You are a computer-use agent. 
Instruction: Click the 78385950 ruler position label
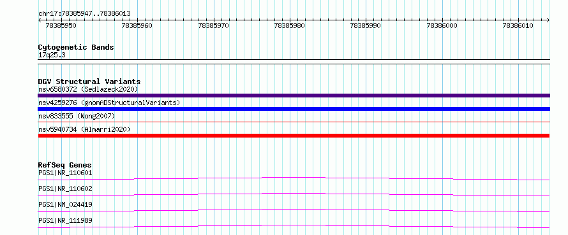click(x=61, y=25)
